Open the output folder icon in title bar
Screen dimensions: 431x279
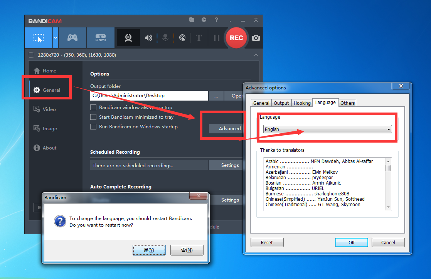tap(192, 20)
